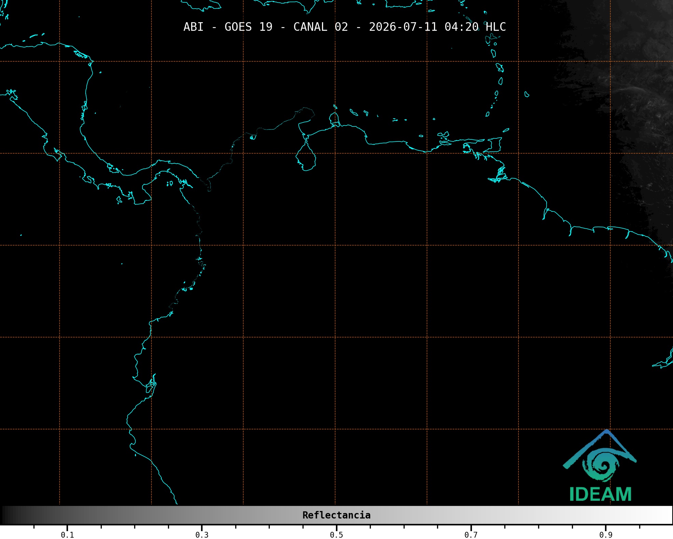The image size is (673, 539).
Task: Click the 0.1 colorbar tick label
Action: [x=67, y=535]
